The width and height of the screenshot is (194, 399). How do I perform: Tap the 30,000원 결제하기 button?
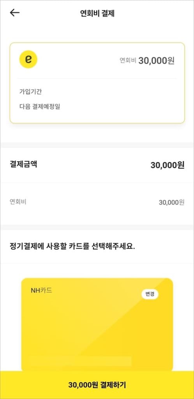[x=97, y=385]
